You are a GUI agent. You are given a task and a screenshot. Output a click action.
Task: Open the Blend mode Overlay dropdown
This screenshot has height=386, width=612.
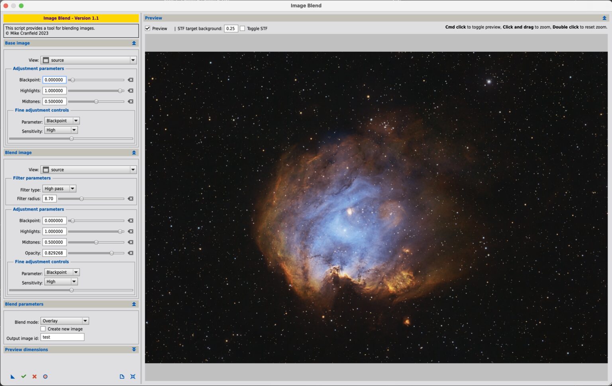coord(65,321)
